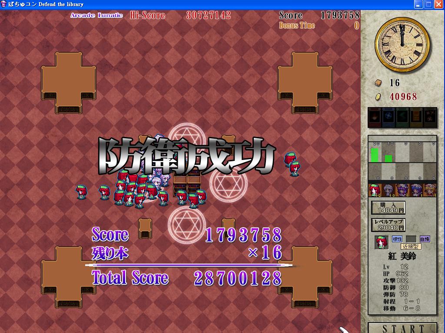
Task: Select the red fire spell card
Action: [x=375, y=117]
